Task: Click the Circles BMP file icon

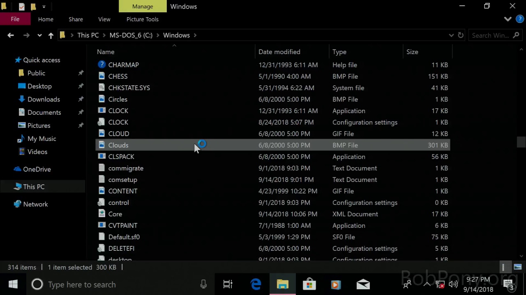Action: pyautogui.click(x=102, y=99)
